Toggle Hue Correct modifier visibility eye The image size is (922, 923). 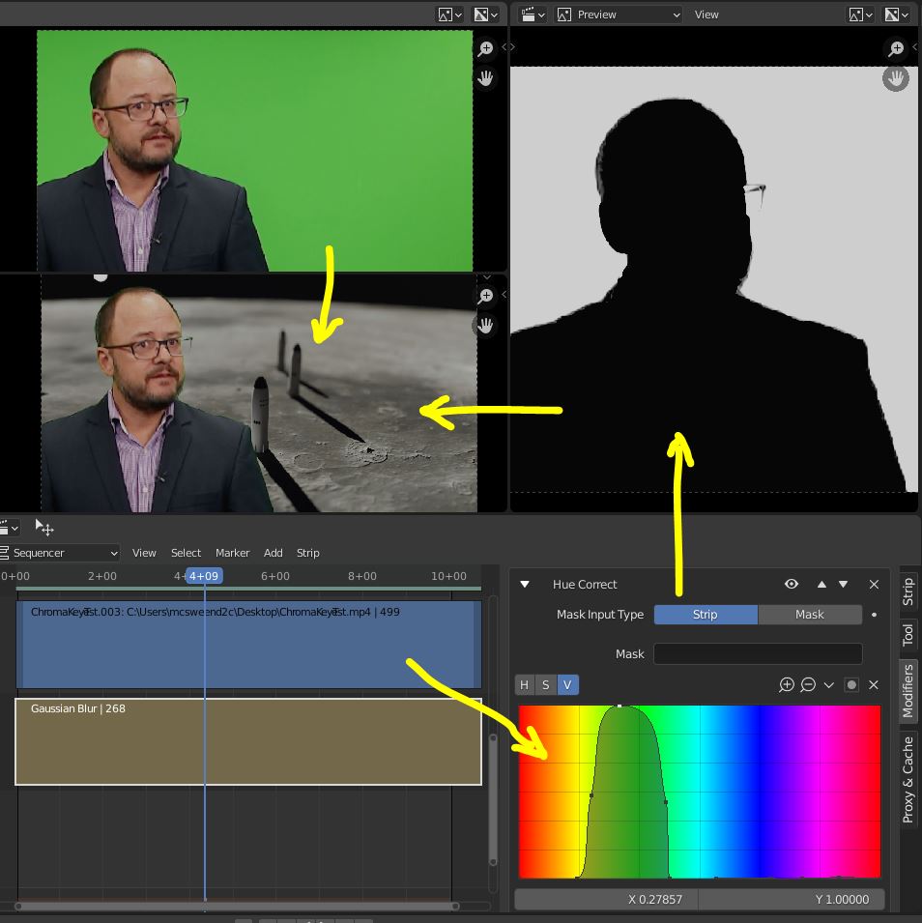point(792,584)
